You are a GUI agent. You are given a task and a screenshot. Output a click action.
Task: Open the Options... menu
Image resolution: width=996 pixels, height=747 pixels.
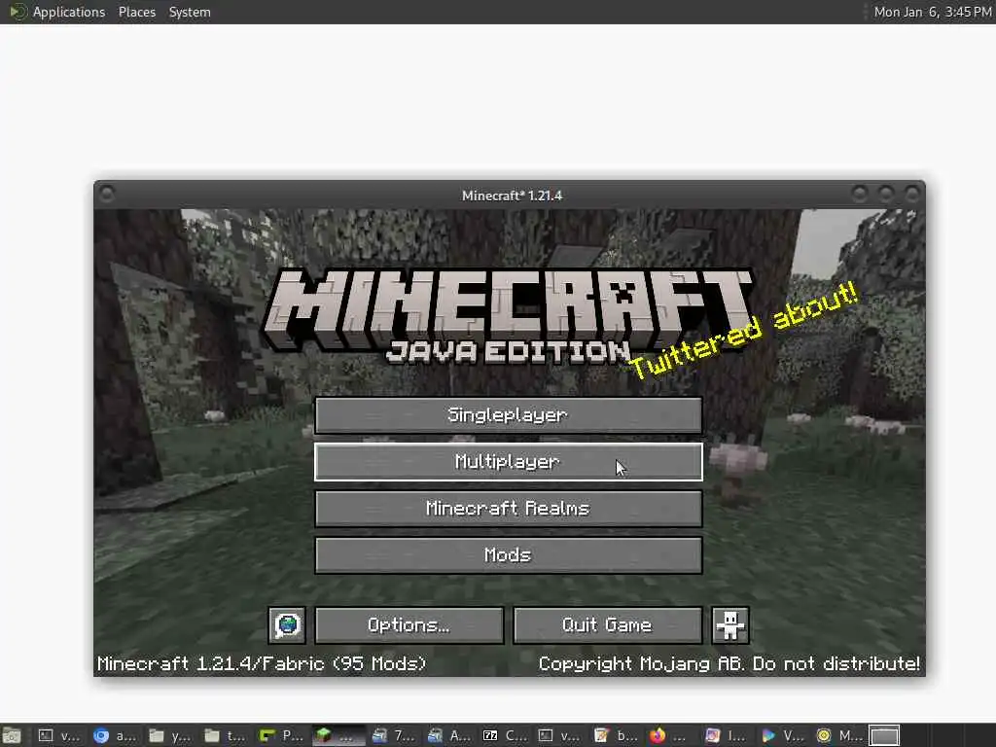pos(409,625)
